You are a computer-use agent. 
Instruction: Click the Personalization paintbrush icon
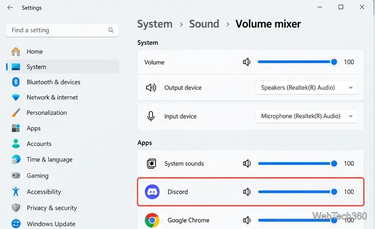[x=16, y=113]
